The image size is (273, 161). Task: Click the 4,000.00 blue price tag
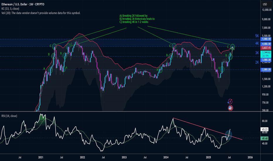[x=266, y=44]
